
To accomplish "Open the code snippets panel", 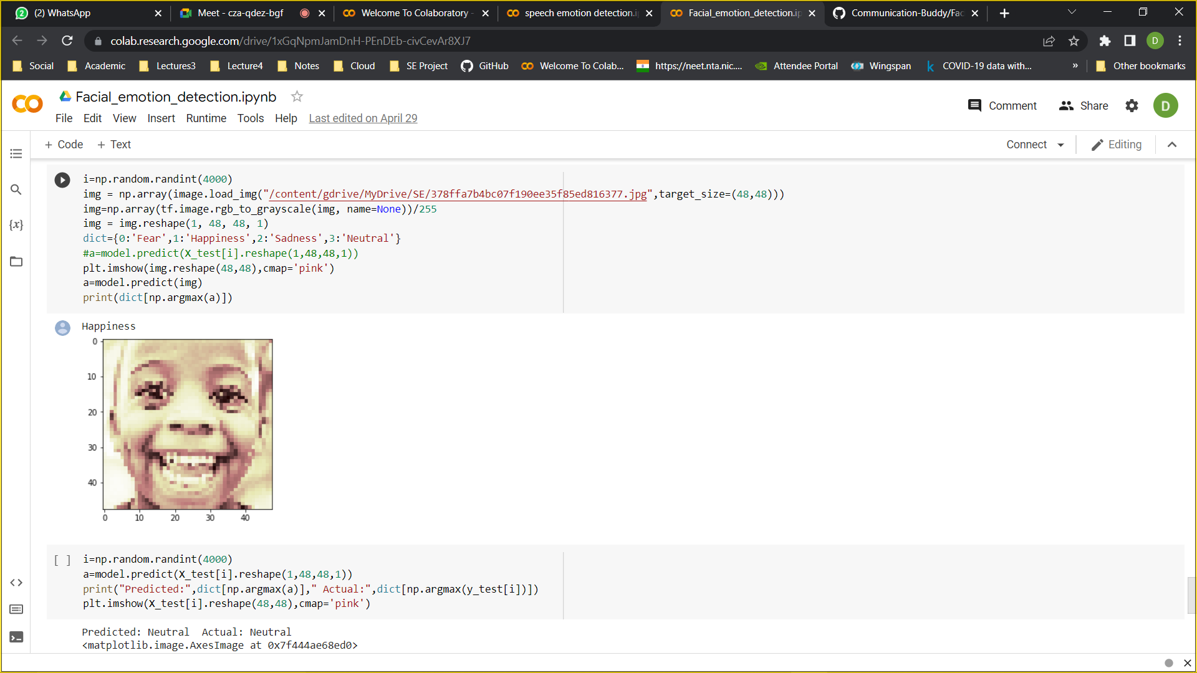I will coord(16,583).
